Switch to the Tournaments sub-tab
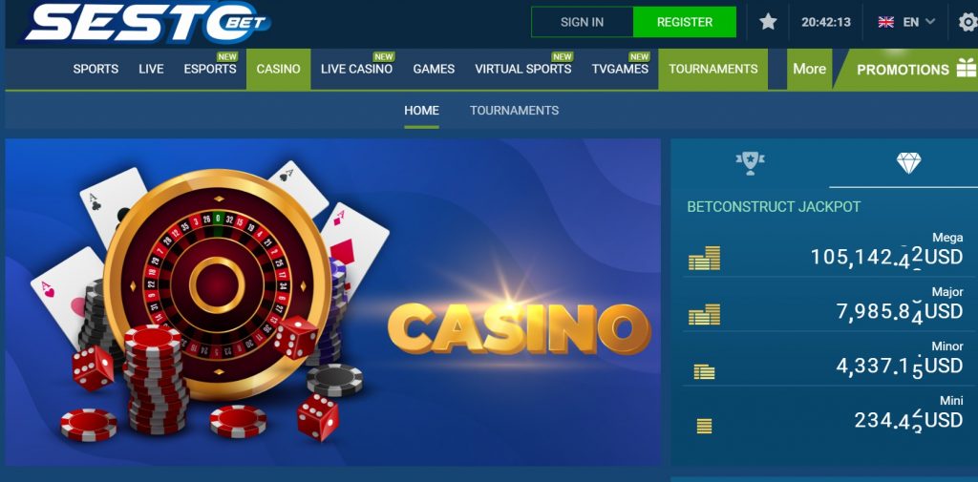 pyautogui.click(x=514, y=111)
